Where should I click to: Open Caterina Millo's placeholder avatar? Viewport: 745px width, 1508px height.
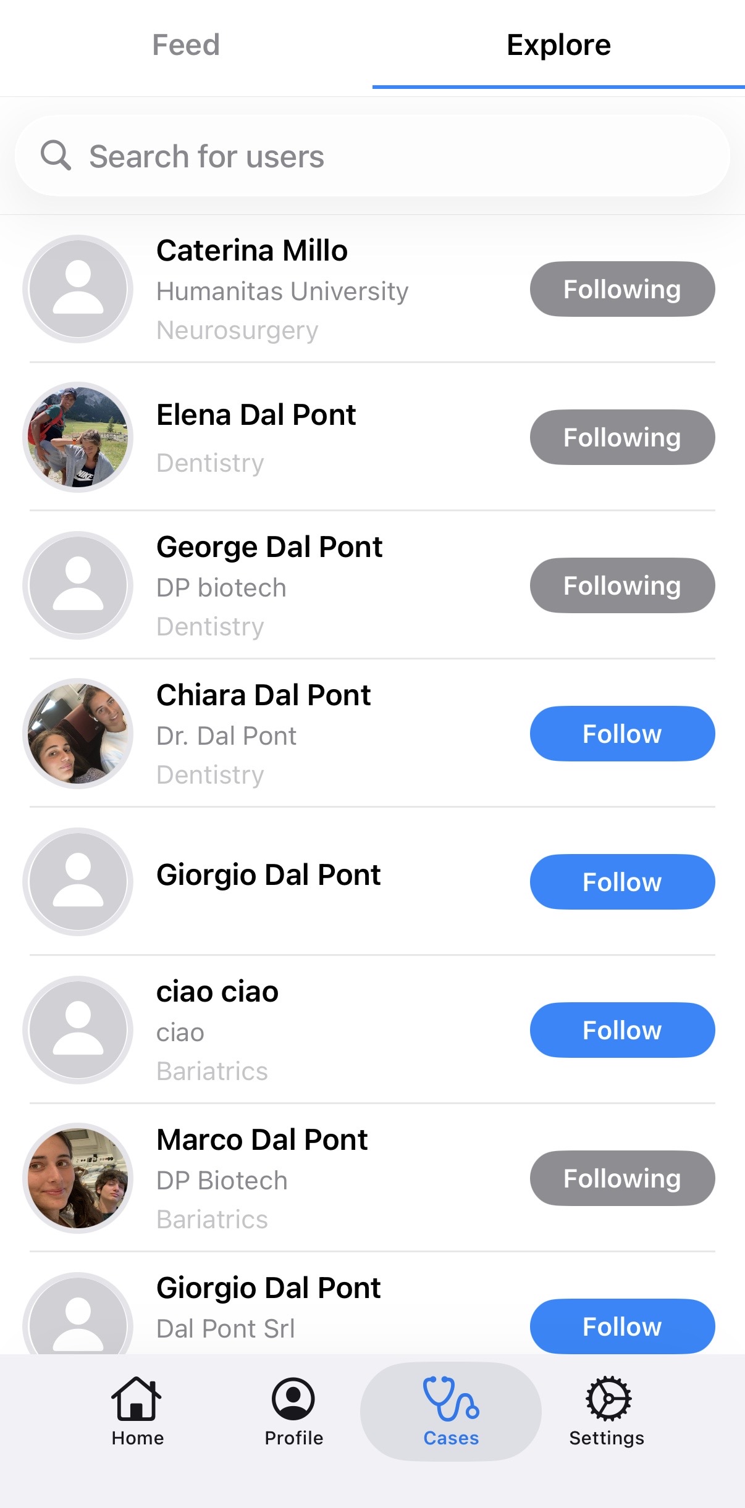coord(78,289)
